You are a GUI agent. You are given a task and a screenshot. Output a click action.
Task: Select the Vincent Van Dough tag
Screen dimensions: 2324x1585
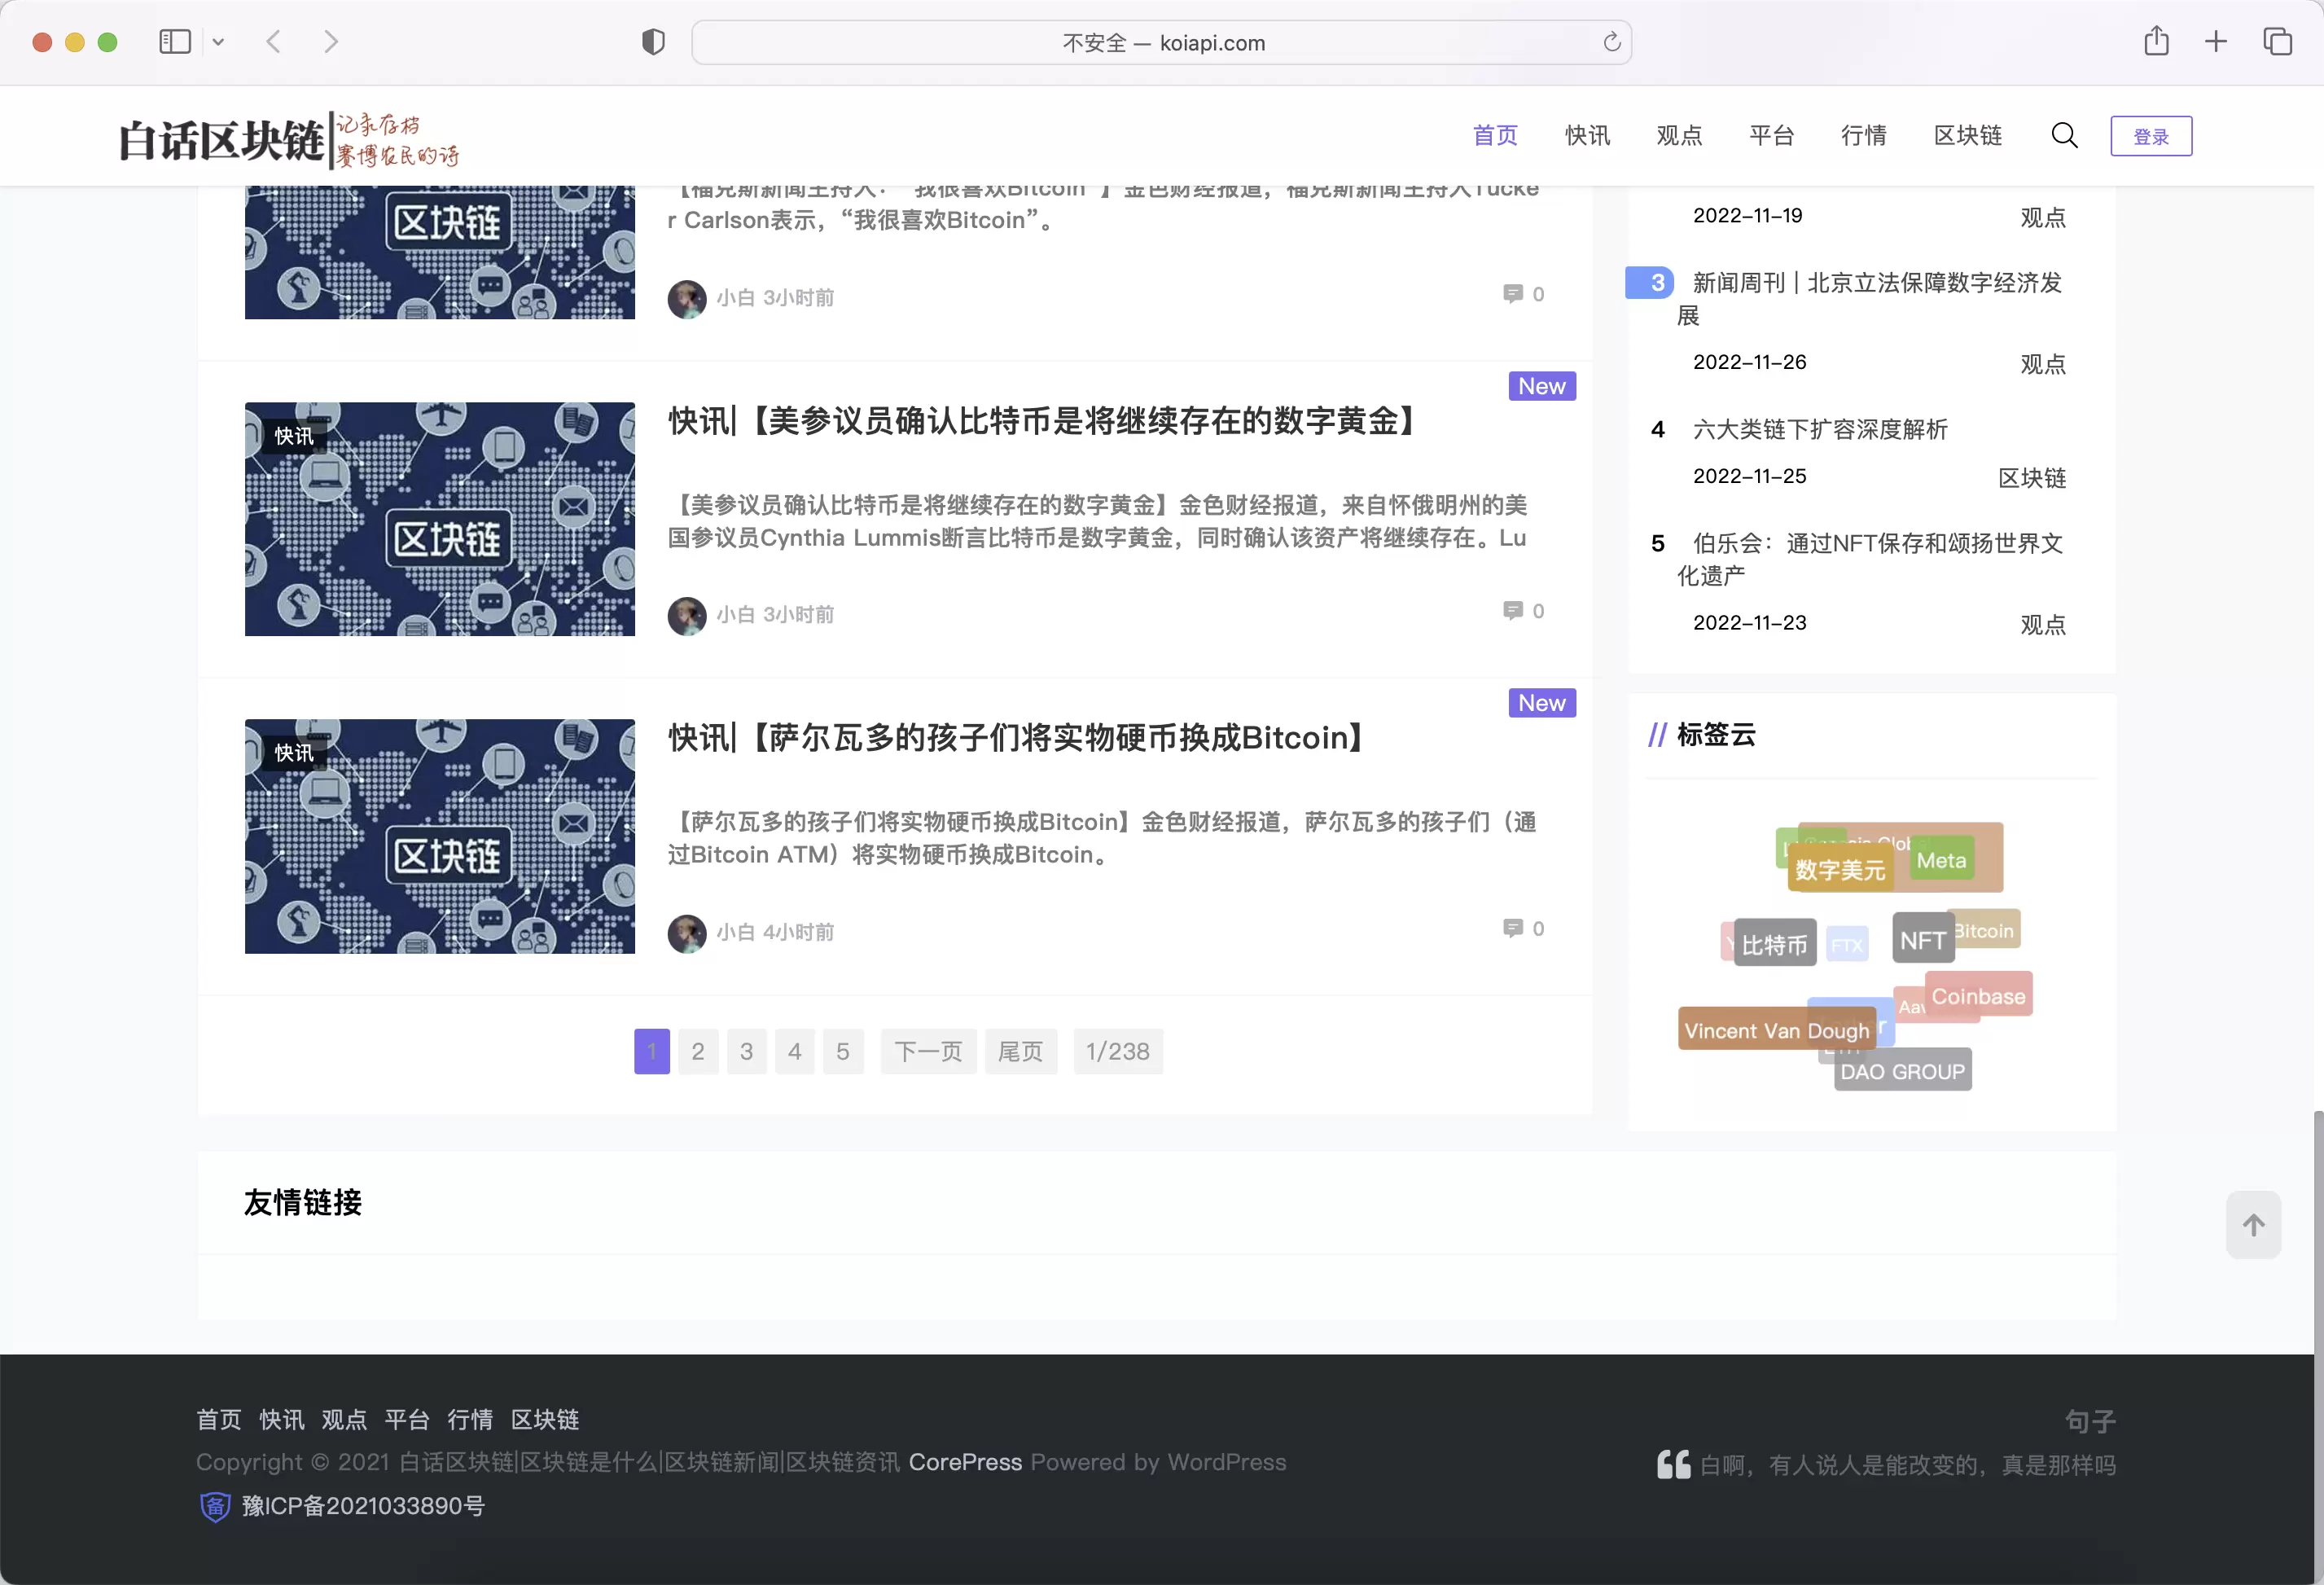1776,1030
